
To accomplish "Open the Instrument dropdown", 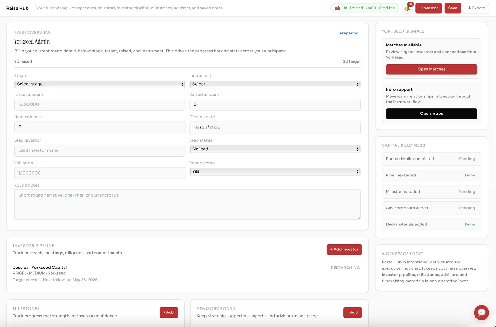I will point(275,84).
